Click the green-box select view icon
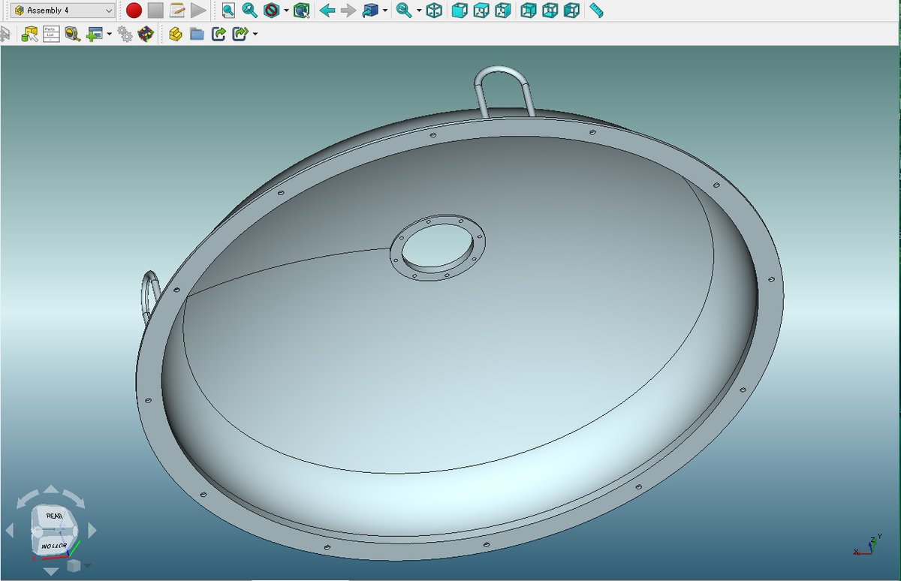Viewport: 901px width, 581px height. click(x=301, y=11)
